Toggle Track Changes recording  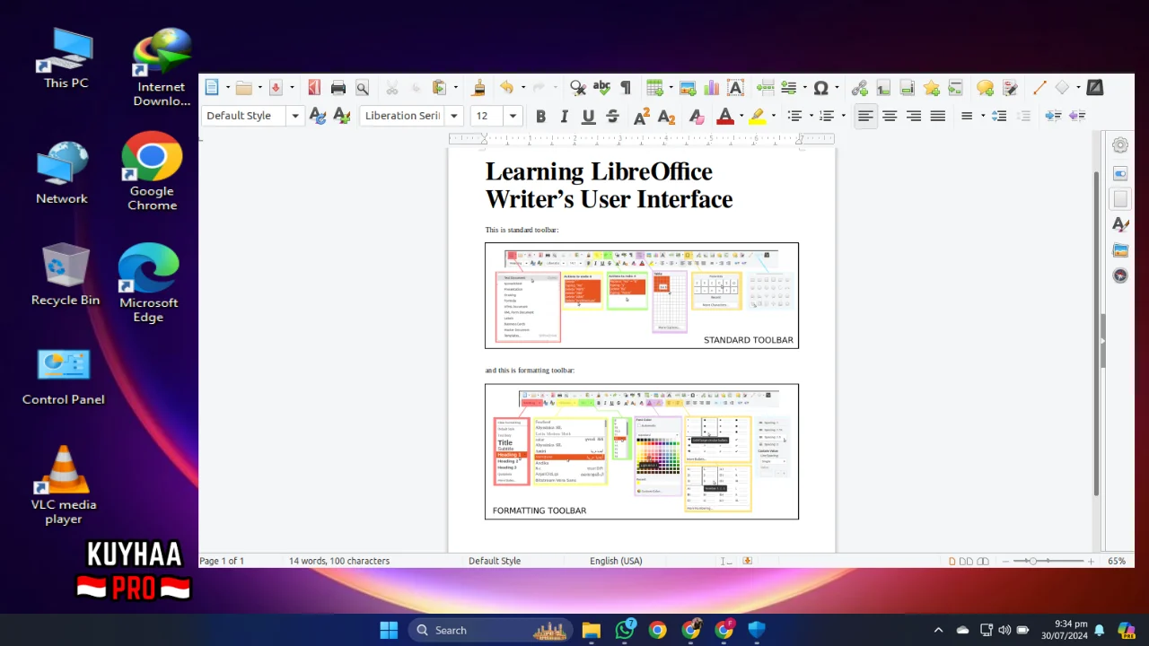[x=1010, y=87]
